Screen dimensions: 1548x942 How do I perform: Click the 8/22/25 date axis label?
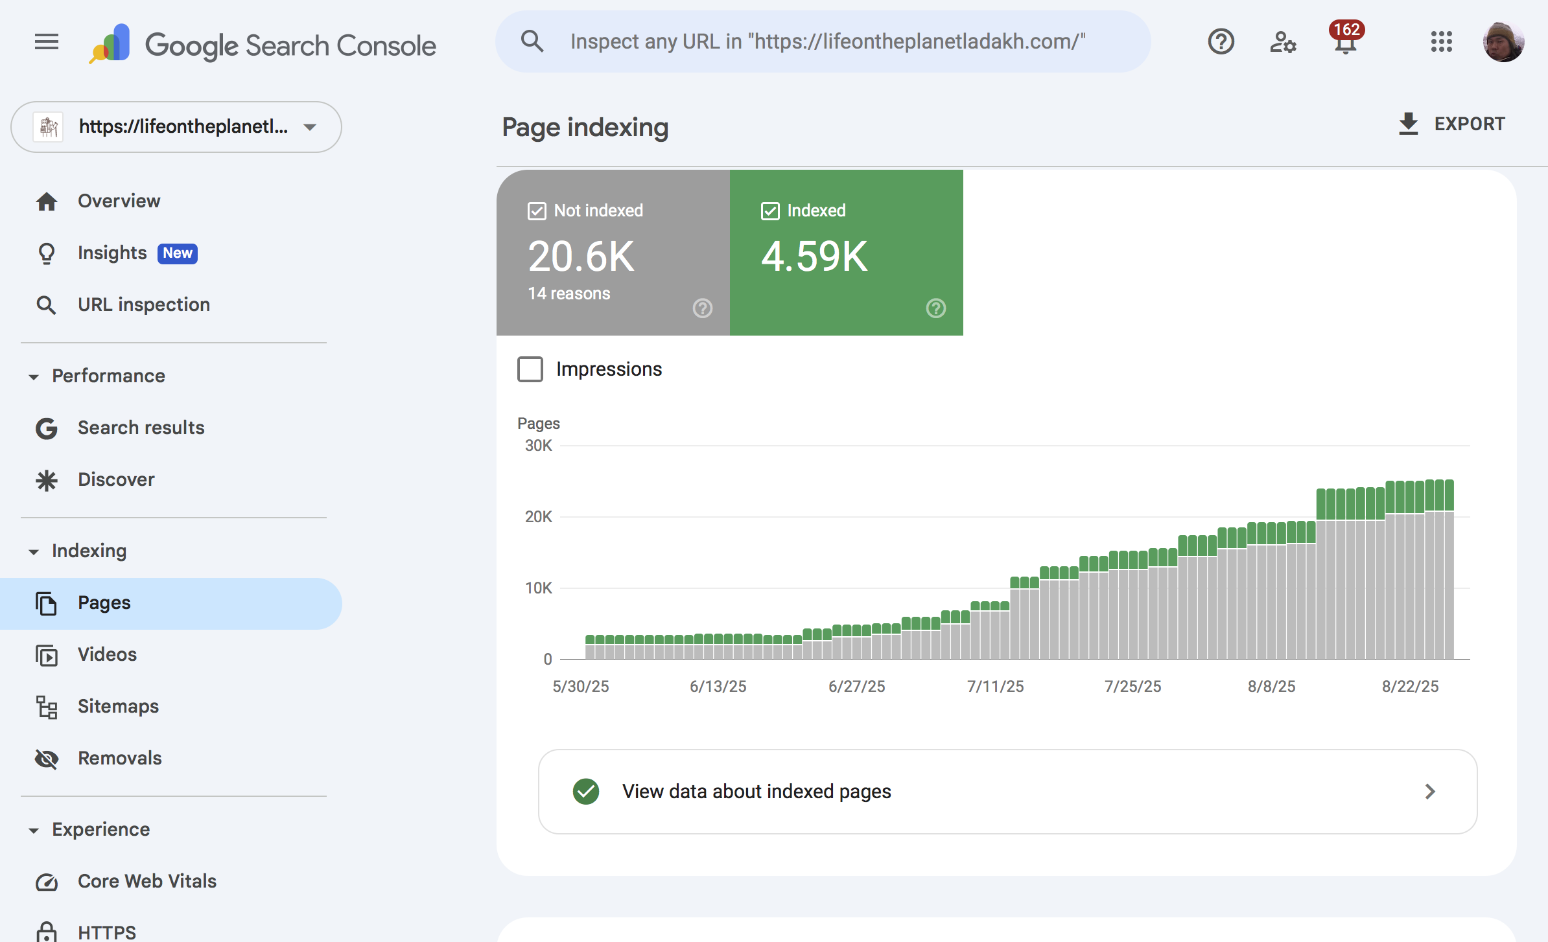tap(1410, 686)
